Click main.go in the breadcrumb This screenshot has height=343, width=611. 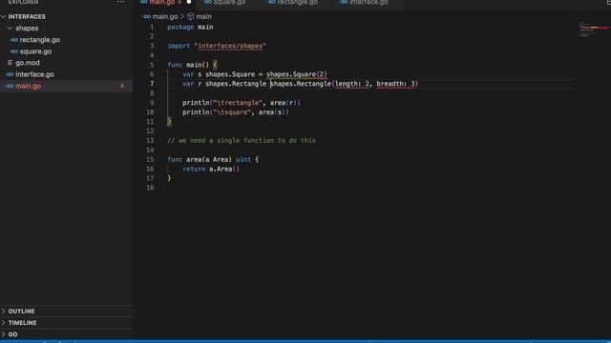[165, 17]
